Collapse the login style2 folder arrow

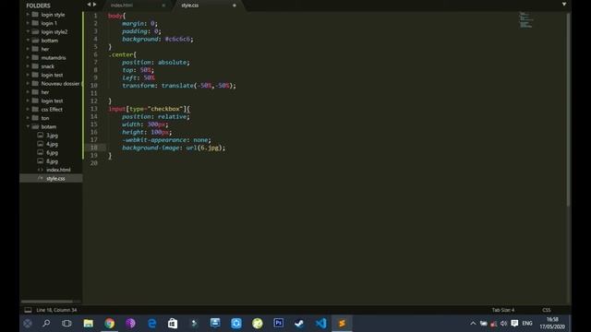pyautogui.click(x=28, y=31)
